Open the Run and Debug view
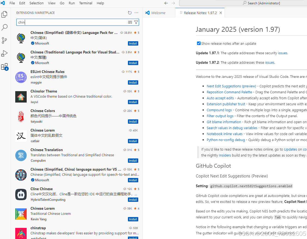This screenshot has height=239, width=307. pyautogui.click(x=4, y=53)
